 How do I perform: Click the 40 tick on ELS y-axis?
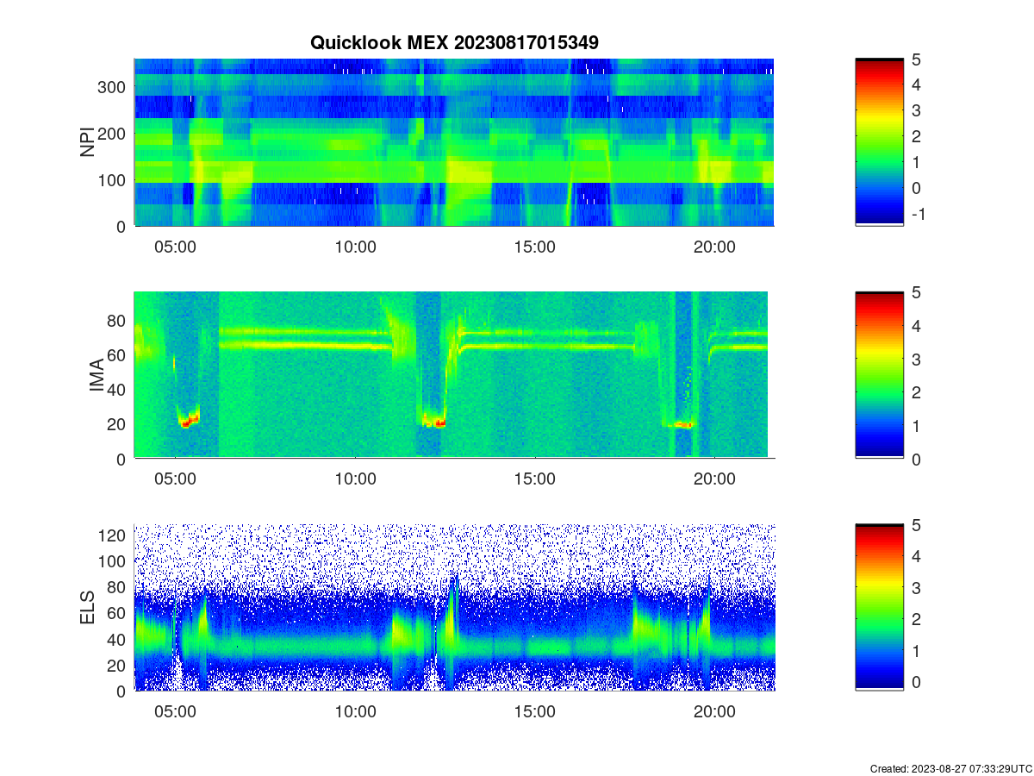[x=118, y=639]
